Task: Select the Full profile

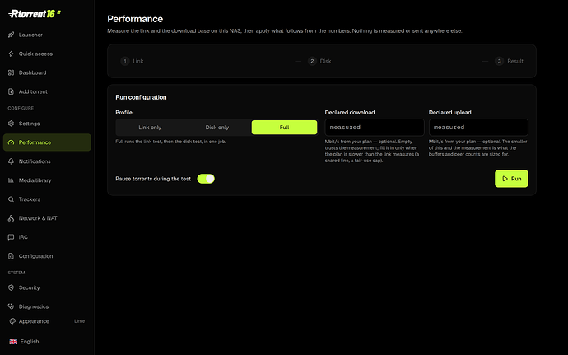Action: point(284,128)
